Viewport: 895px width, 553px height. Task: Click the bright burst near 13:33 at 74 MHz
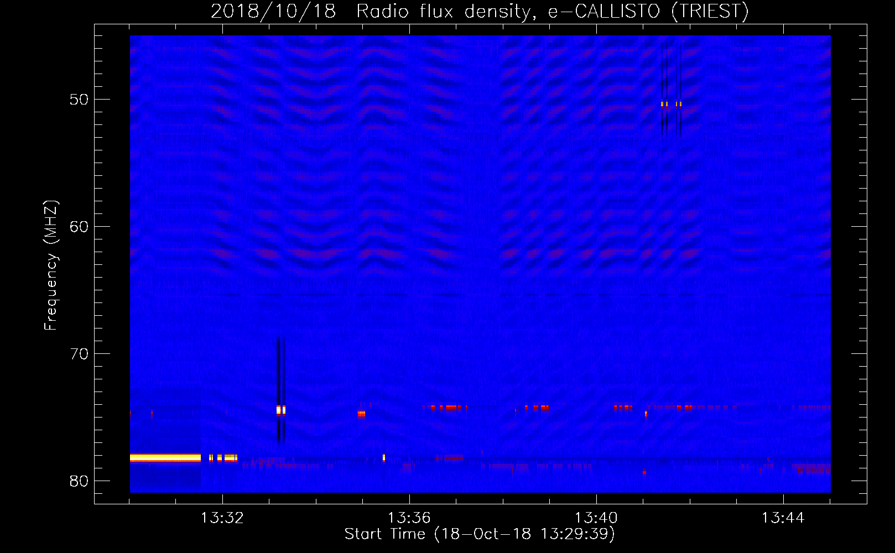[281, 410]
